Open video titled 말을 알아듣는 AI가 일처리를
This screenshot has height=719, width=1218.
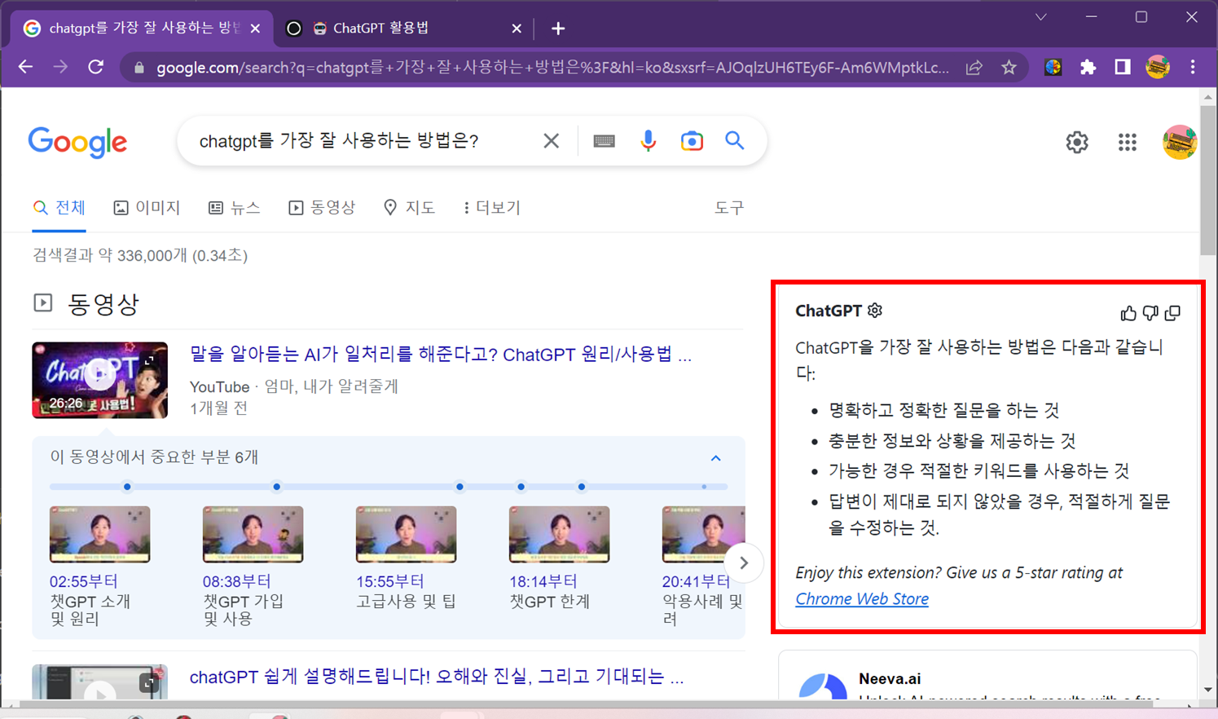[x=440, y=355]
